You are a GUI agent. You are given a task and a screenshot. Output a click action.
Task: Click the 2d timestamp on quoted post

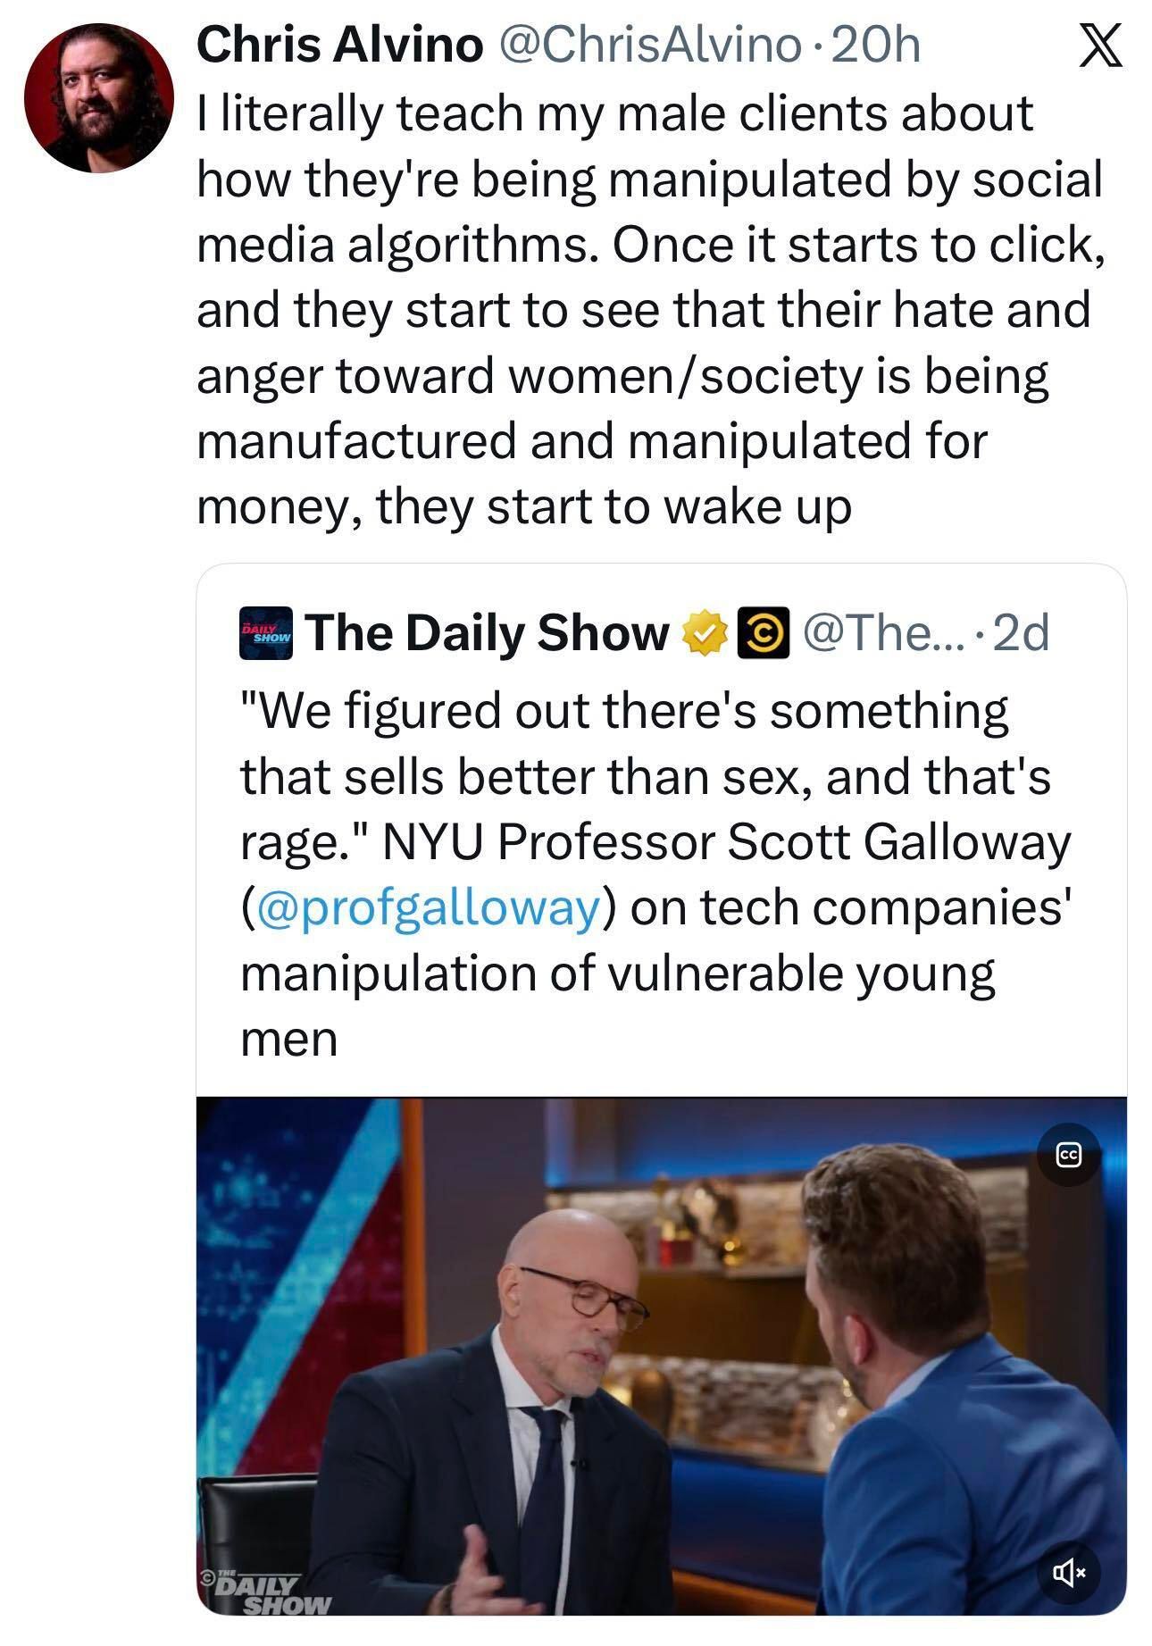pos(1021,633)
